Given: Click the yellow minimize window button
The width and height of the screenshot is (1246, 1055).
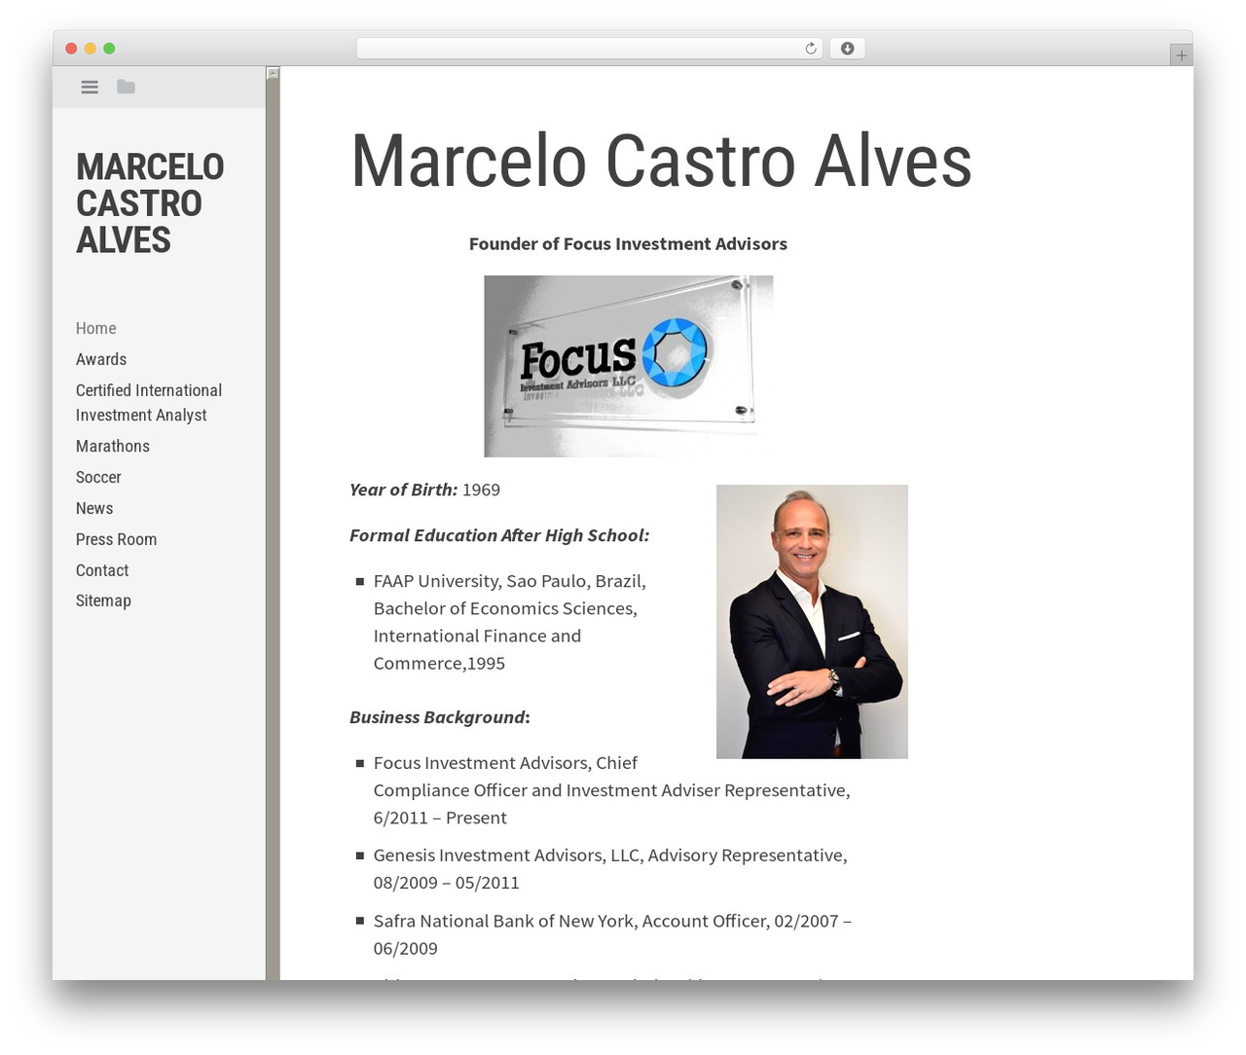Looking at the screenshot, I should click(x=90, y=49).
